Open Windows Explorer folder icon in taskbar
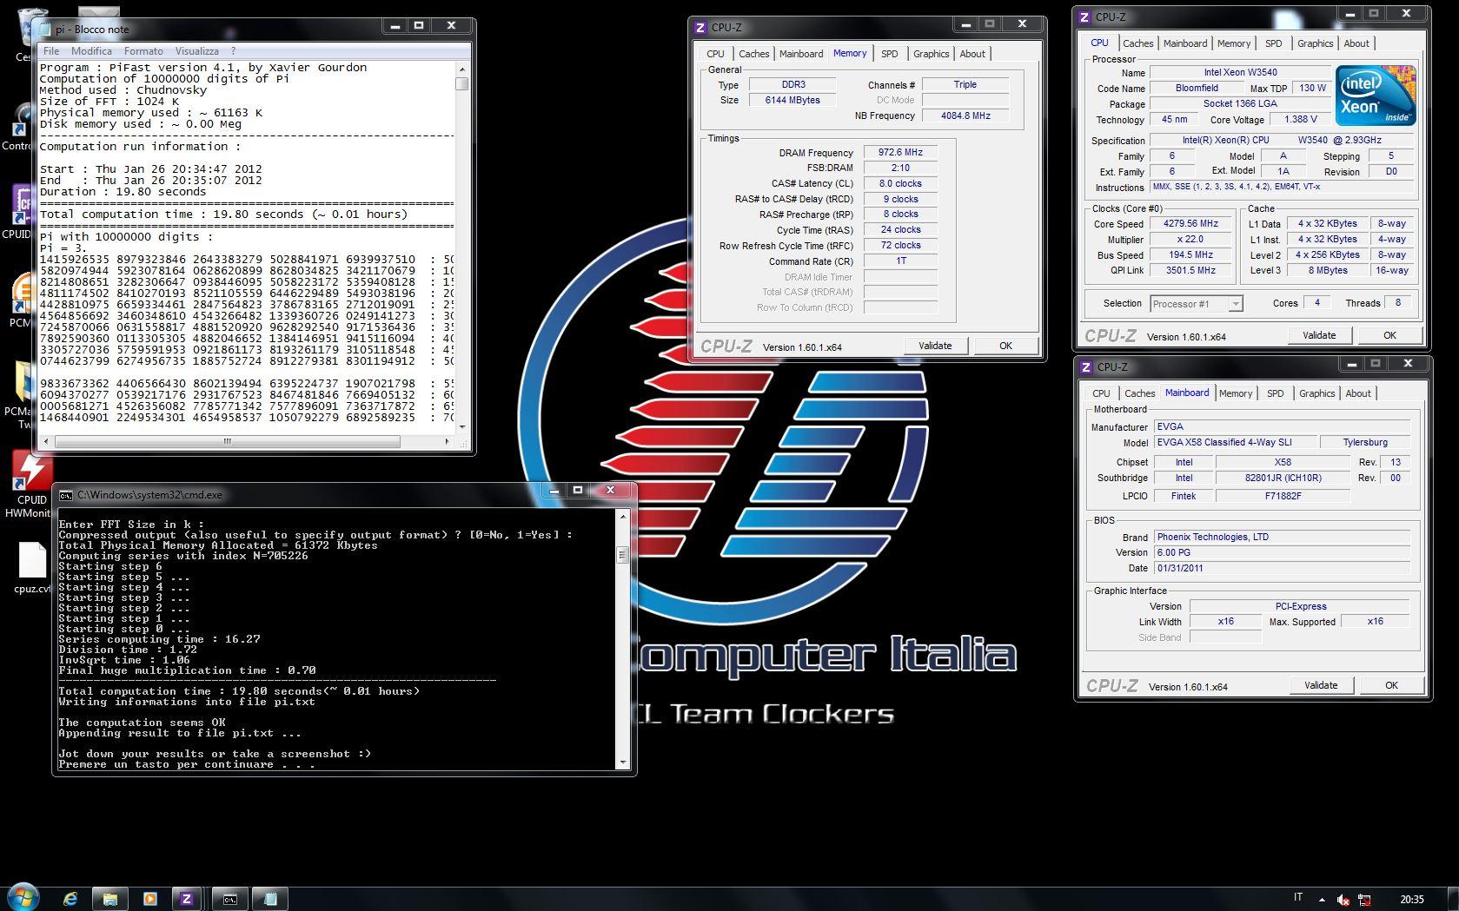 [x=109, y=899]
